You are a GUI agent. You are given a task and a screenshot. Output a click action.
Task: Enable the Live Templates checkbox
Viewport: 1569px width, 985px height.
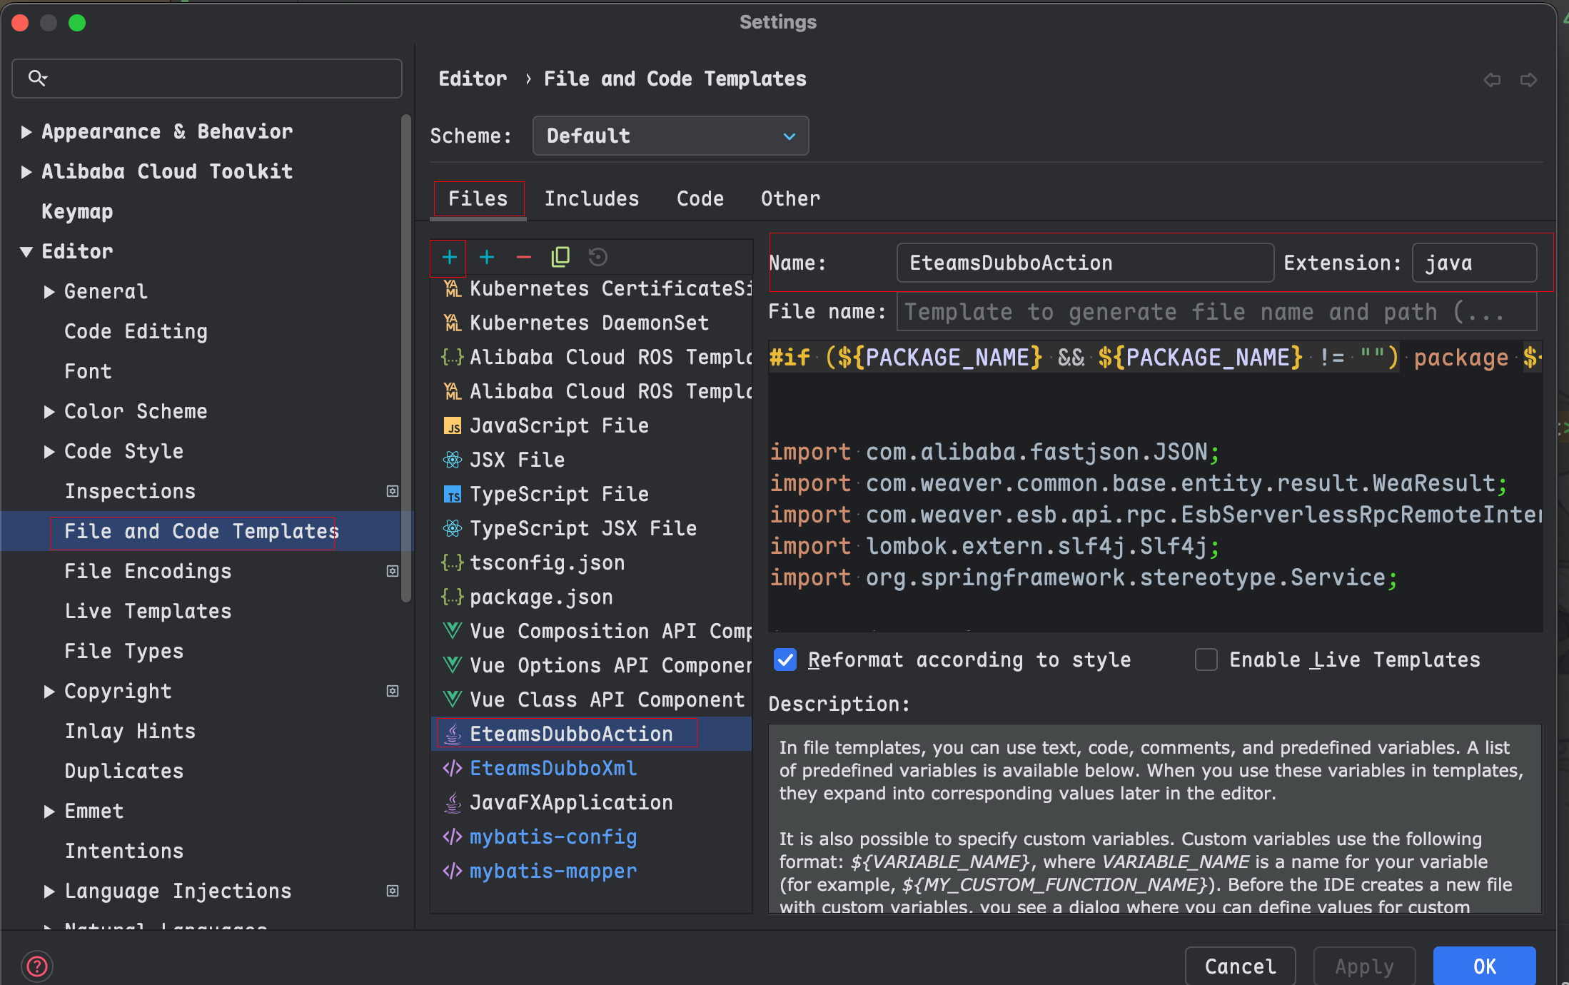1206,660
